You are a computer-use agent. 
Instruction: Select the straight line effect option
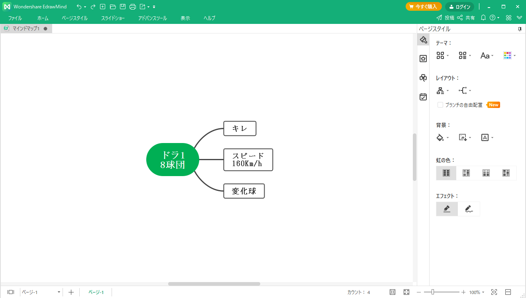447,209
